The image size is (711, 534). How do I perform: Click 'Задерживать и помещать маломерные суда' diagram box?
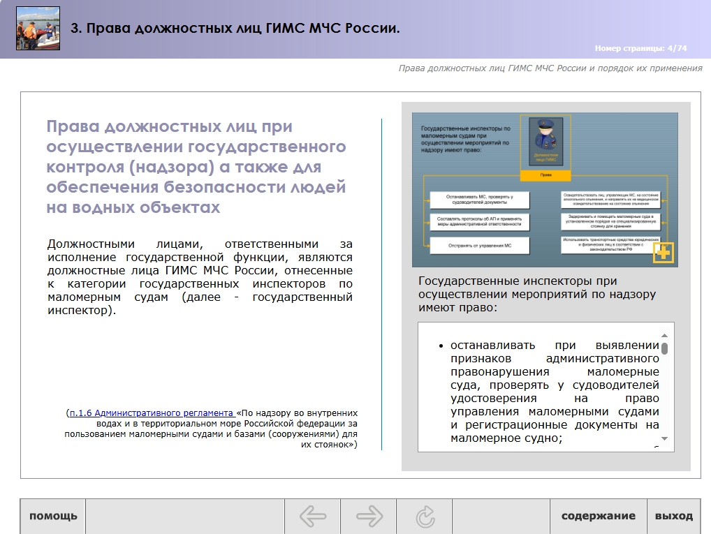point(611,221)
